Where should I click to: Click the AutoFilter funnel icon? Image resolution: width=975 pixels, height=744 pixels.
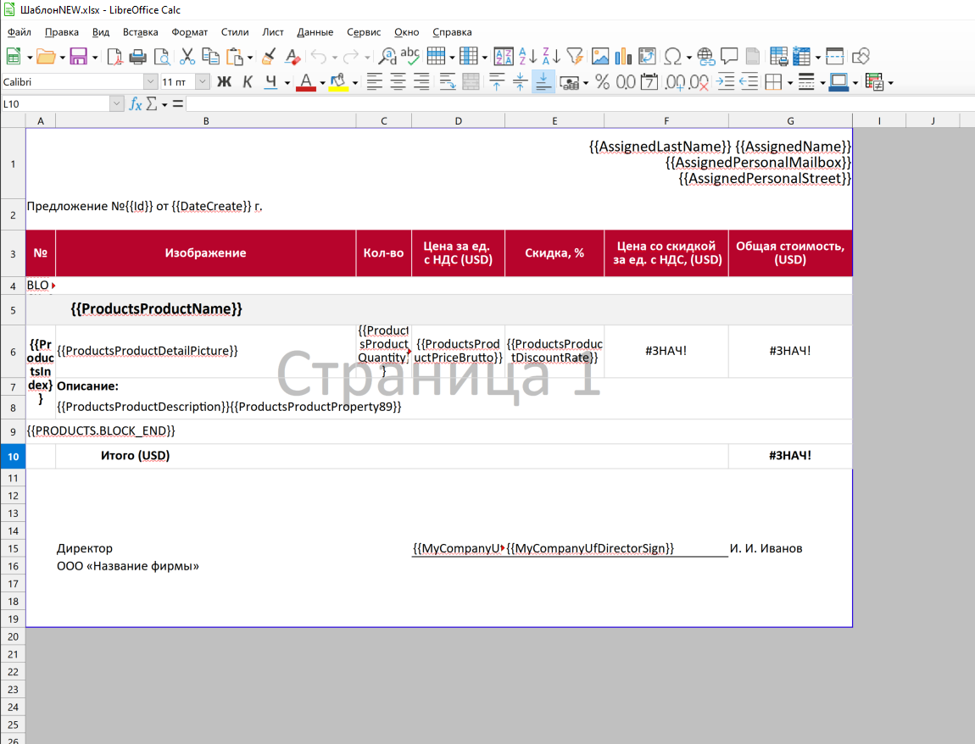point(575,57)
